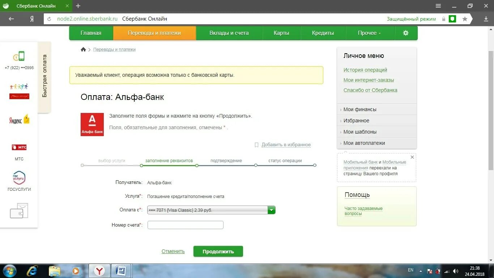The image size is (494, 278).
Task: Open the charity people icon in the sidebar
Action: point(19,91)
